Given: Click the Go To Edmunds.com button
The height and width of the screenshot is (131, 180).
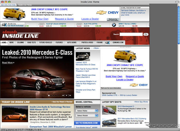Looking at the screenshot, I should coord(87,123).
